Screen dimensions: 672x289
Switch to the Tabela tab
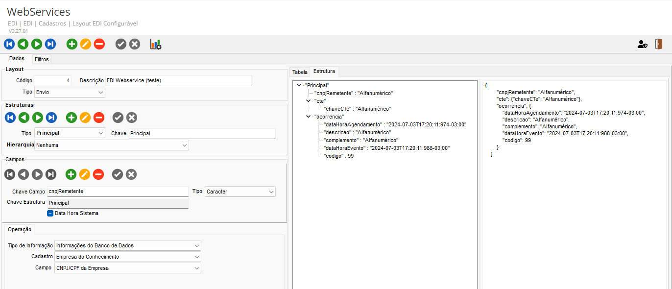click(x=300, y=72)
